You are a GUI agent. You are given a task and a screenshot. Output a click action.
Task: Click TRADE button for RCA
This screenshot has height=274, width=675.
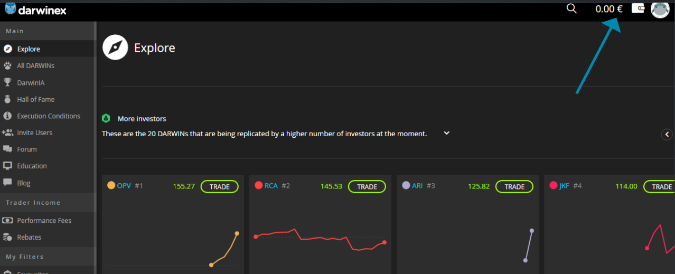pyautogui.click(x=367, y=186)
